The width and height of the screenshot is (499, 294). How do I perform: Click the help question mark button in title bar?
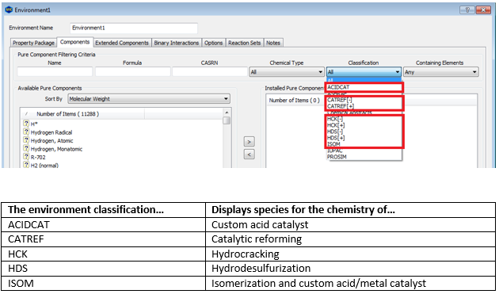point(467,10)
